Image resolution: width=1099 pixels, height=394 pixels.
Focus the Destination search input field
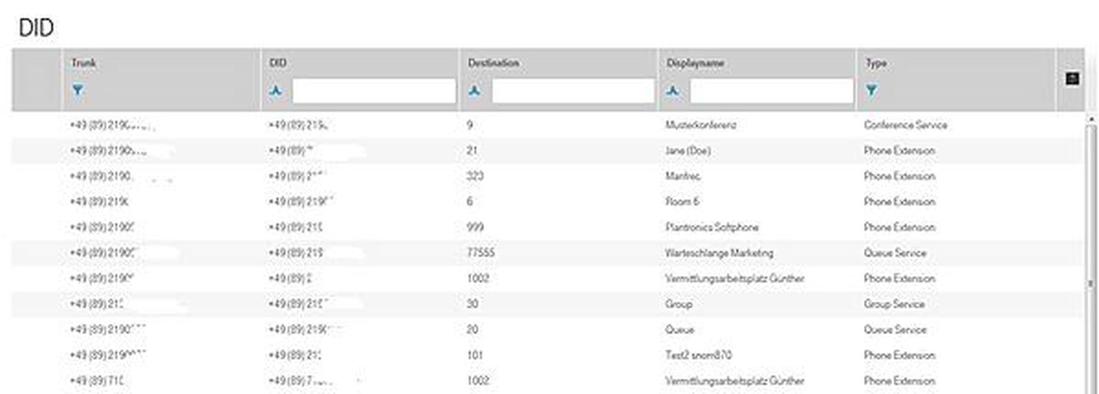coord(573,91)
